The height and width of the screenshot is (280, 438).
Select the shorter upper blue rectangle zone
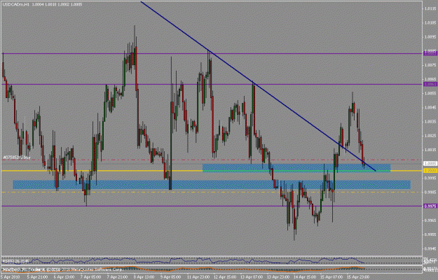[x=296, y=168]
